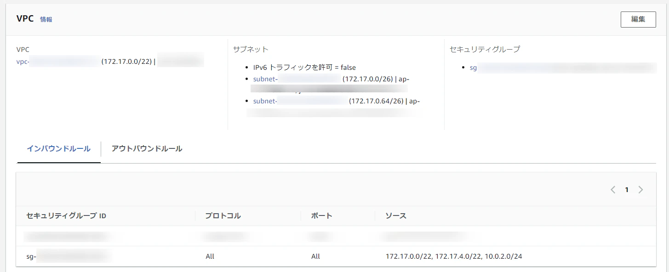This screenshot has height=272, width=669.
Task: Click the ソース column header
Action: 396,215
